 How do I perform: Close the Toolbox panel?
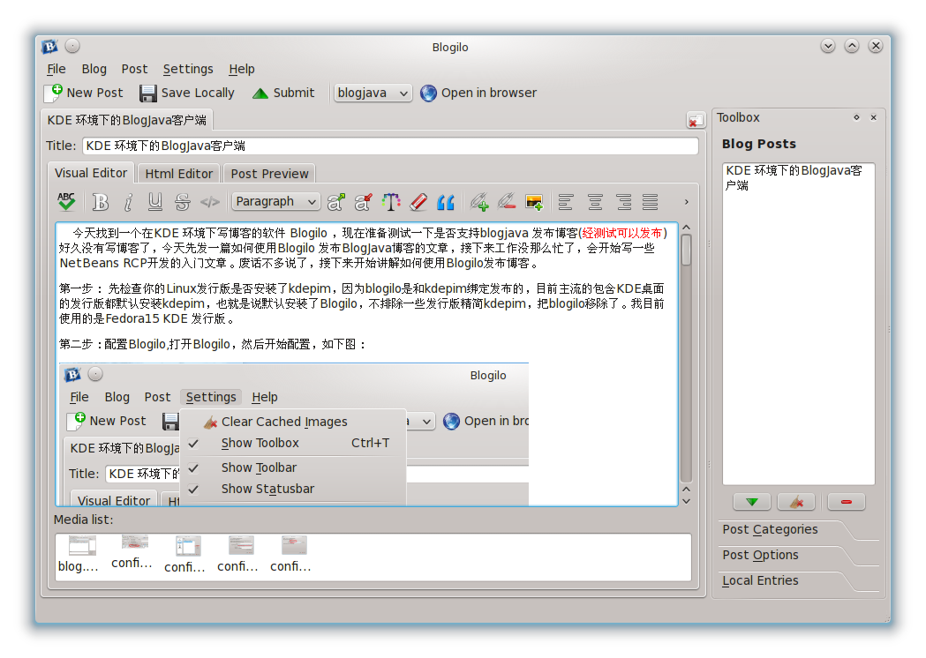(873, 117)
